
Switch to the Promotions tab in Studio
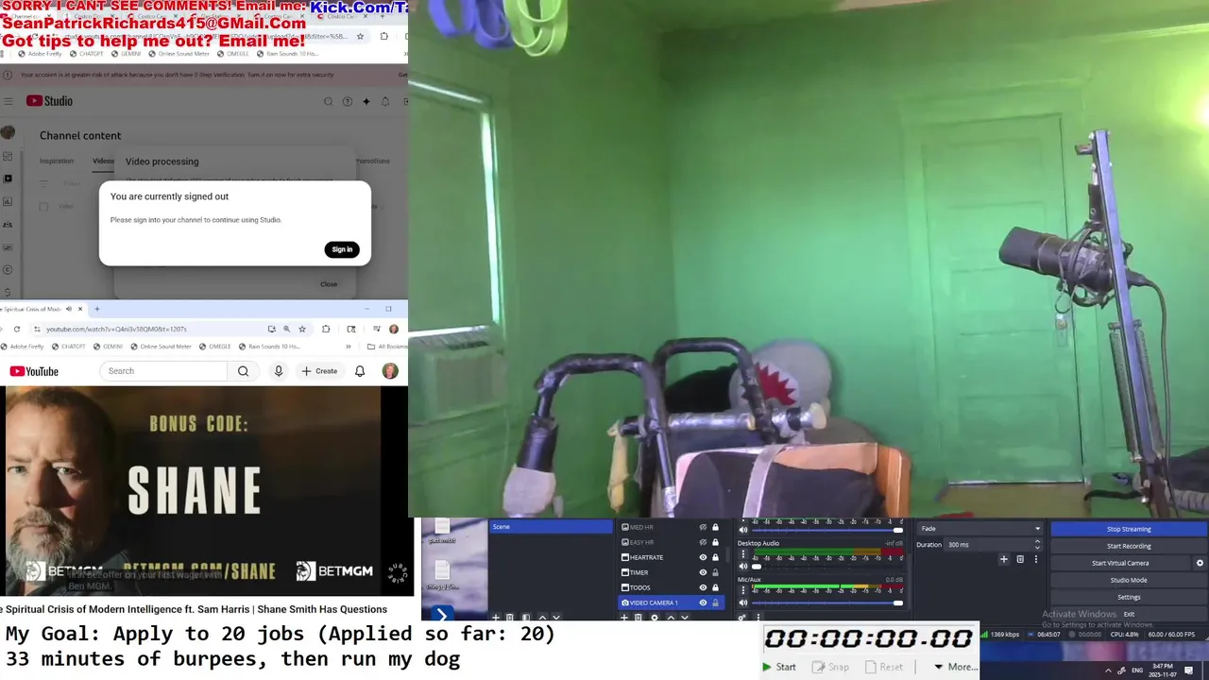372,161
